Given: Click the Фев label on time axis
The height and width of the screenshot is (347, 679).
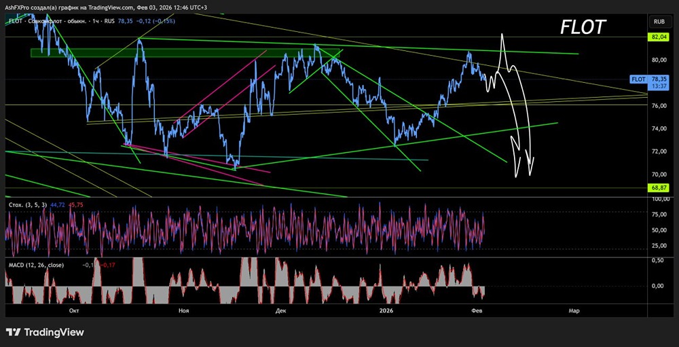Looking at the screenshot, I should (x=477, y=310).
